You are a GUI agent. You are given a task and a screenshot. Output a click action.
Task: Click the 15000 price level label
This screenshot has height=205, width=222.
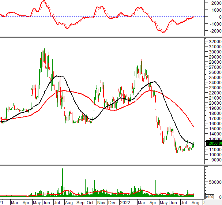click(x=215, y=128)
